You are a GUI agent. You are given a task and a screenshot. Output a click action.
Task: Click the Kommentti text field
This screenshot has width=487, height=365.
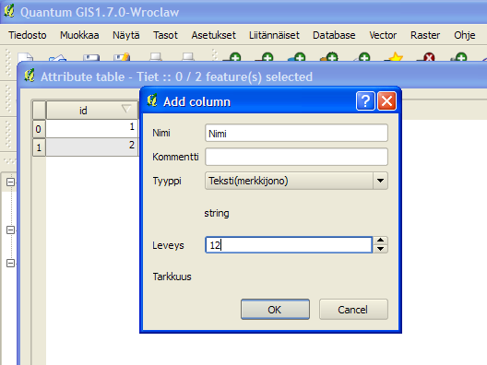(x=296, y=157)
